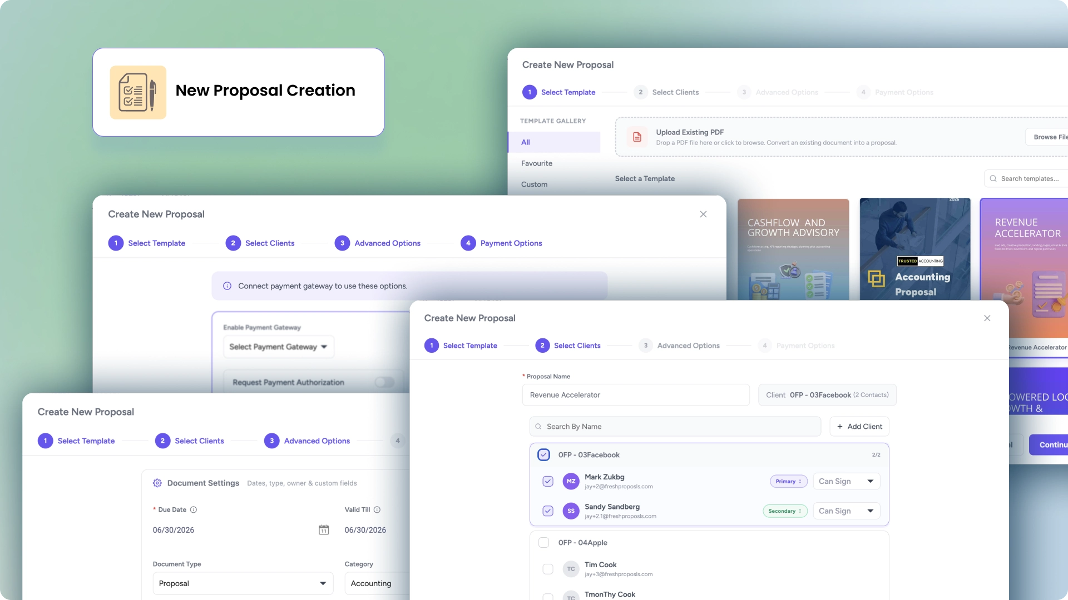The image size is (1068, 600).
Task: Click the Search By Name field
Action: tap(675, 427)
